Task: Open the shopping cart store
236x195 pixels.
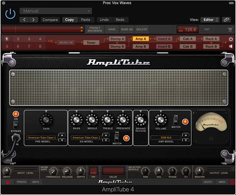Action: [x=230, y=29]
